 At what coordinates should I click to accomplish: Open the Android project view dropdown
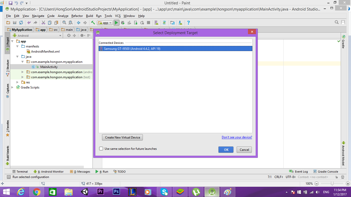[x=37, y=36]
